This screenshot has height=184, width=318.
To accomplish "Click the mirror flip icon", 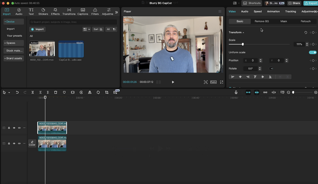I will [90, 92].
